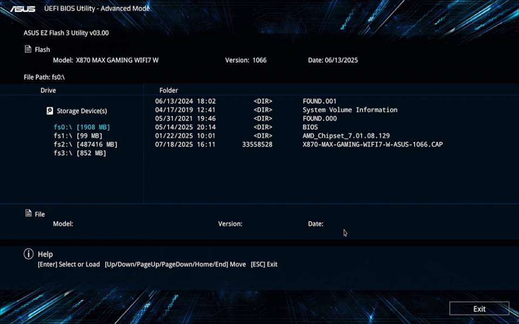Click the Storage Device(s) drive icon
The image size is (519, 324).
coord(50,111)
